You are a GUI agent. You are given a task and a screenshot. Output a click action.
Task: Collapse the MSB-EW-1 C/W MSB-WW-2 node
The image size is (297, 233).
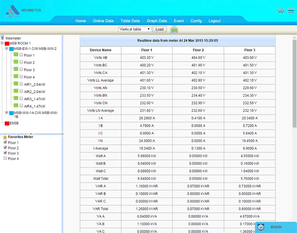point(6,49)
